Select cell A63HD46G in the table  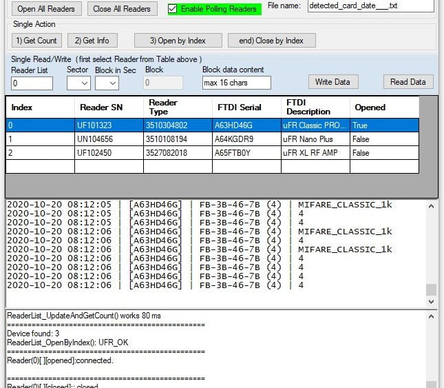(x=246, y=125)
